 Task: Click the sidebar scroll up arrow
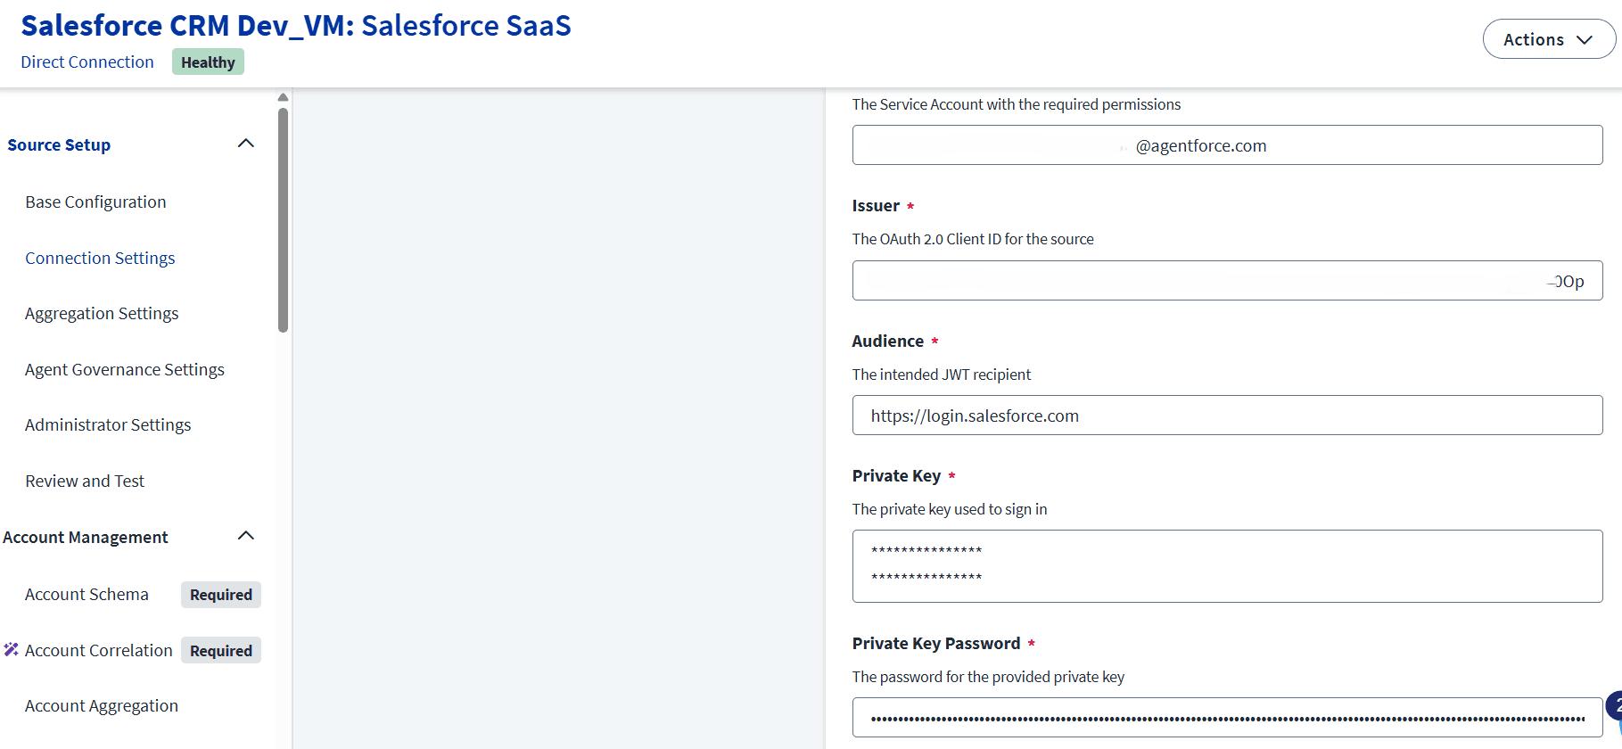pyautogui.click(x=283, y=97)
